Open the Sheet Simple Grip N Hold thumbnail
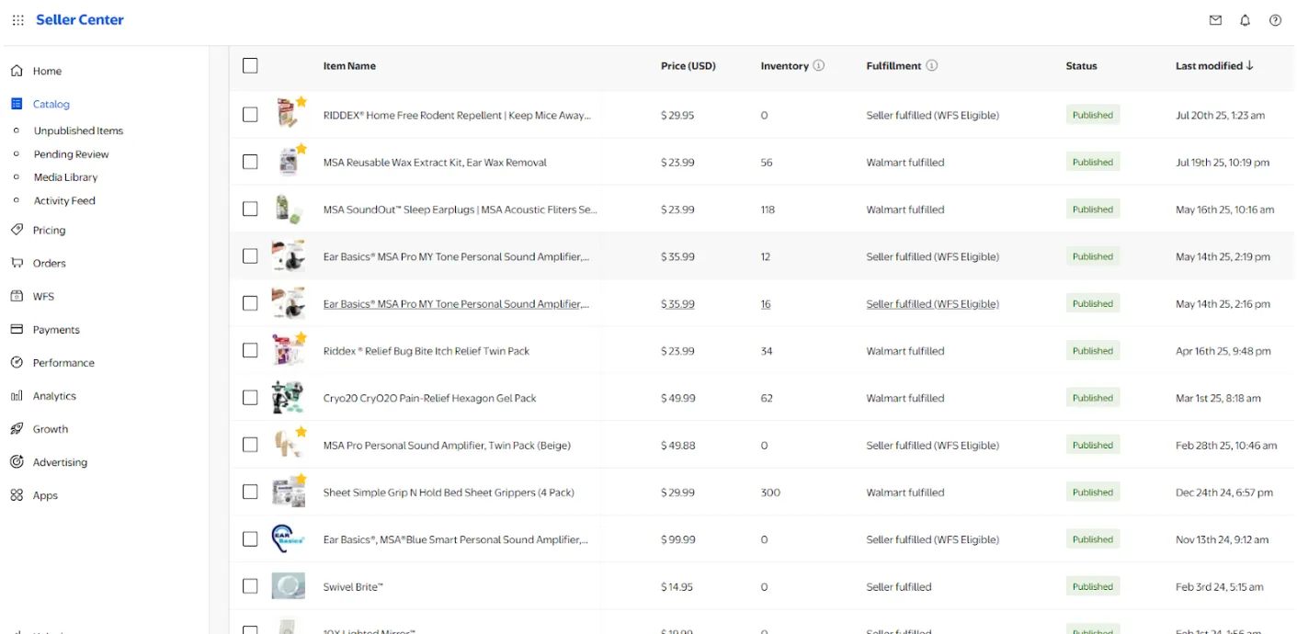 (289, 492)
